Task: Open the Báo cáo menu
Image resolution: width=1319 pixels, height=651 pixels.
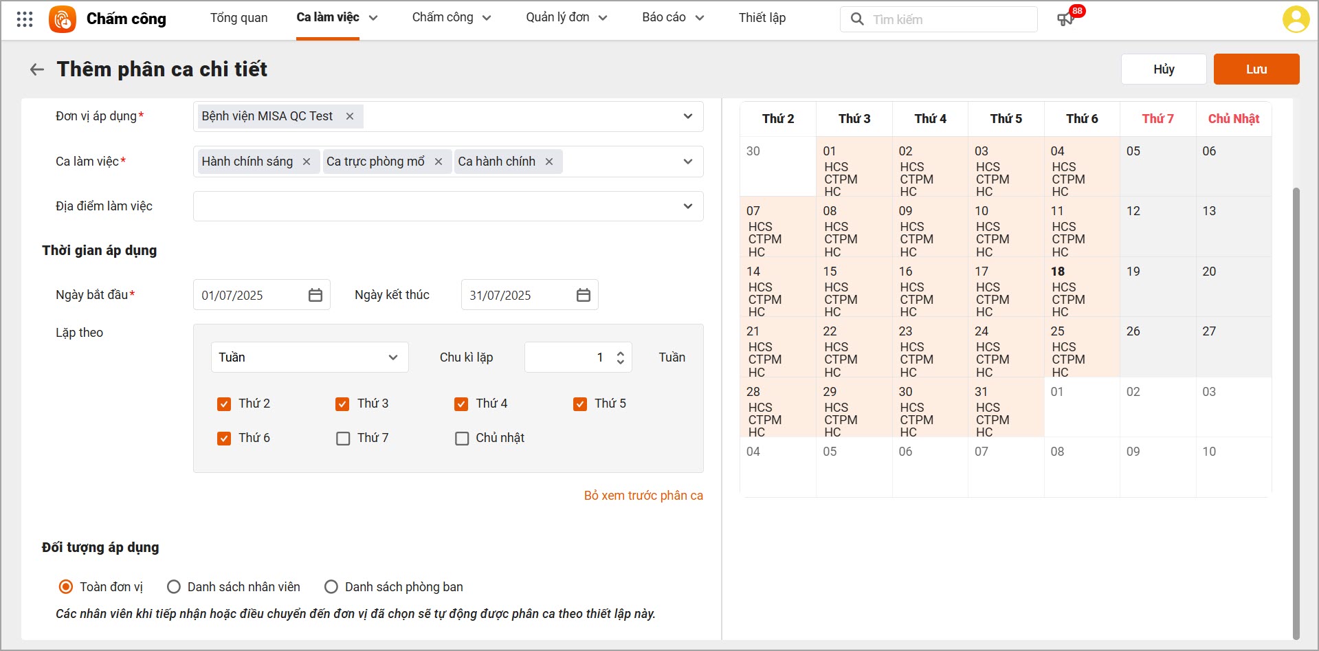Action: pyautogui.click(x=672, y=18)
